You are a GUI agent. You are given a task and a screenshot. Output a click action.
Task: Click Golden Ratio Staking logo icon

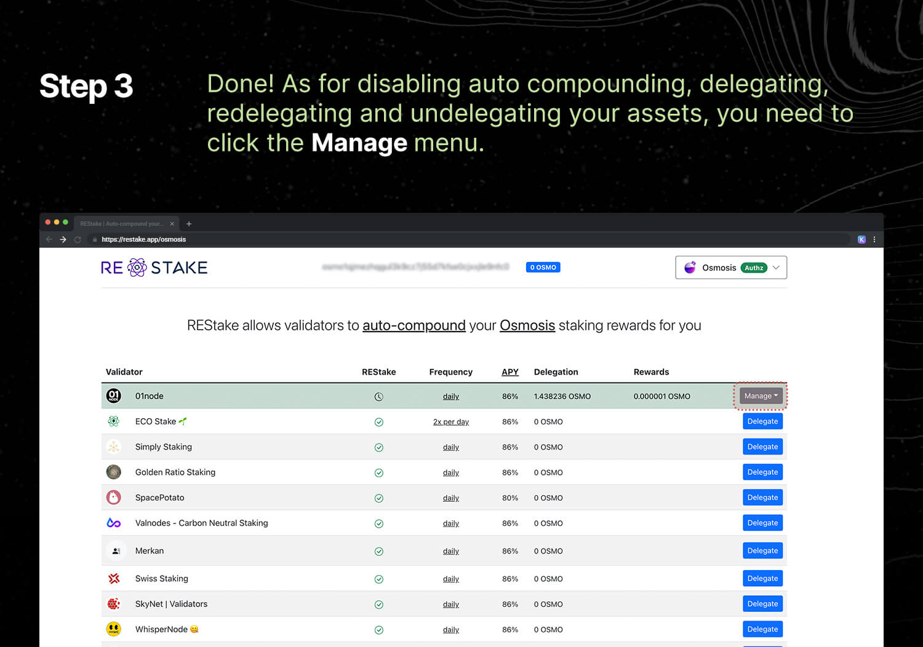point(114,472)
